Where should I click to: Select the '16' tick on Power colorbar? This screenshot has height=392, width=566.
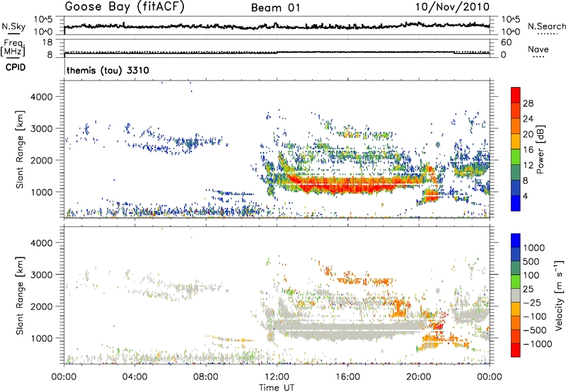[528, 150]
